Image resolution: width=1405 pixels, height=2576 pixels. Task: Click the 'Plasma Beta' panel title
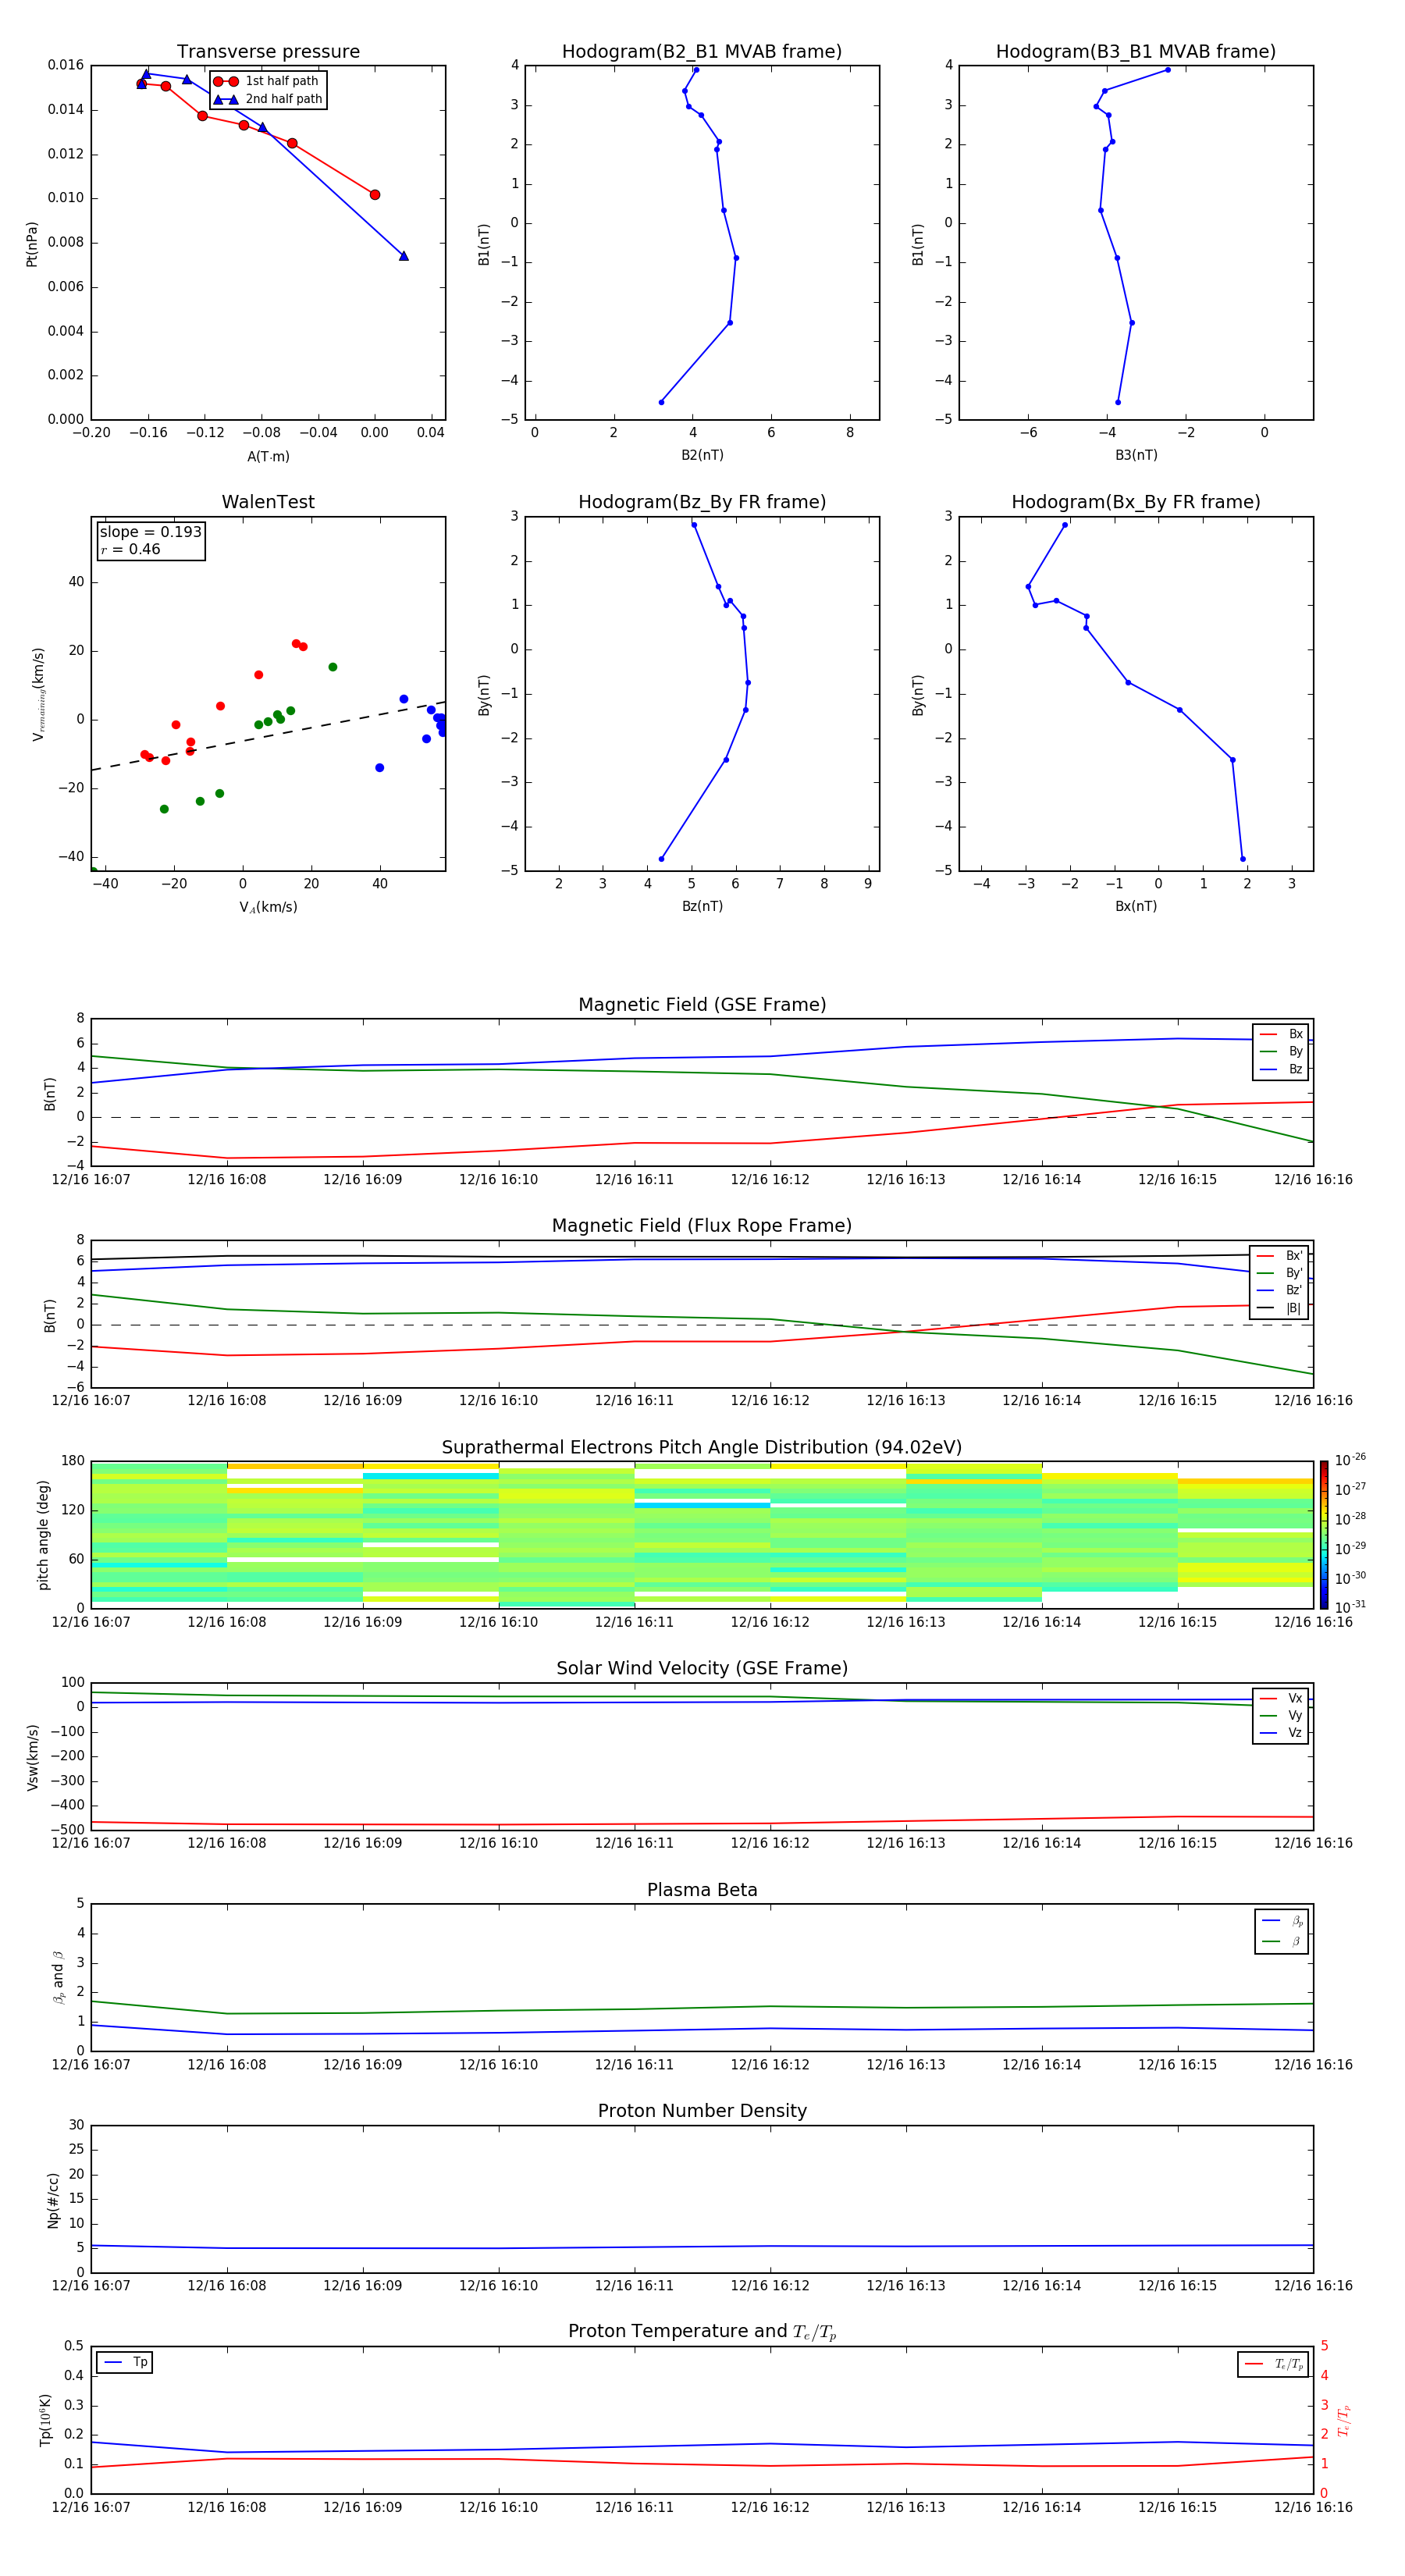point(702,1890)
